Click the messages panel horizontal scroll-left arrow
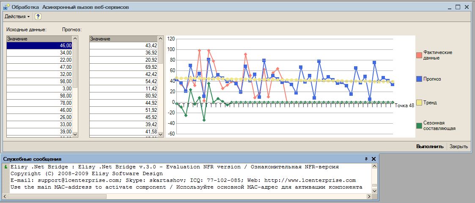The width and height of the screenshot is (475, 203). click(x=5, y=196)
